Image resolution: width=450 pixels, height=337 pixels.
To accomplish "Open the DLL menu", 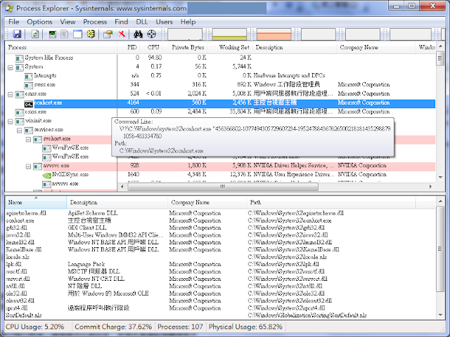I will click(142, 22).
